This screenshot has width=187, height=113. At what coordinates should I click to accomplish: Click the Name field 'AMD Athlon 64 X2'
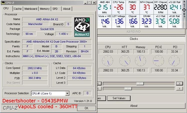click(47, 19)
